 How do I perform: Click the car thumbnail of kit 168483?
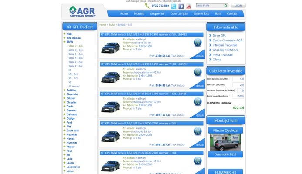[x=111, y=48]
